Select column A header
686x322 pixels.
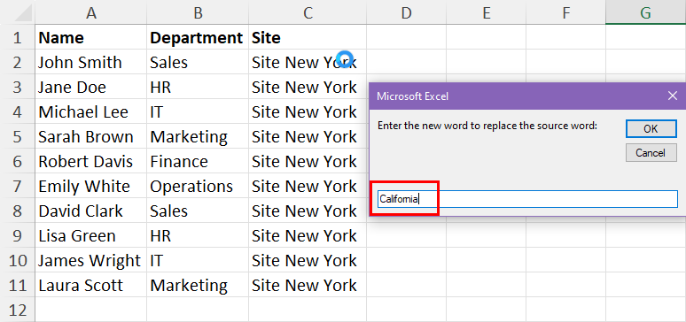[91, 12]
